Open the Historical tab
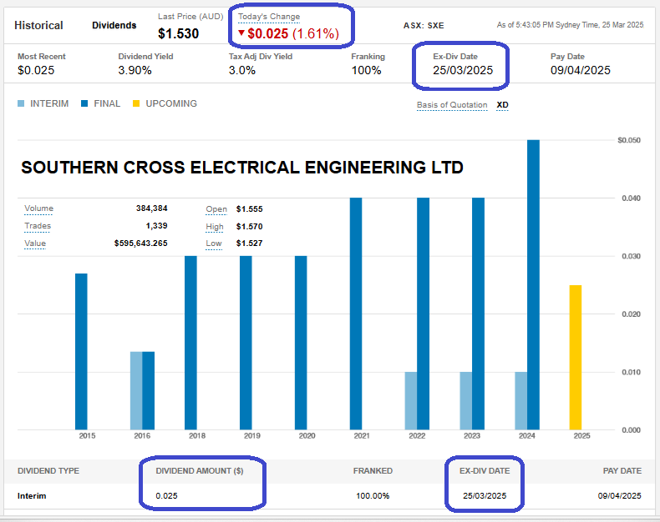 (38, 25)
